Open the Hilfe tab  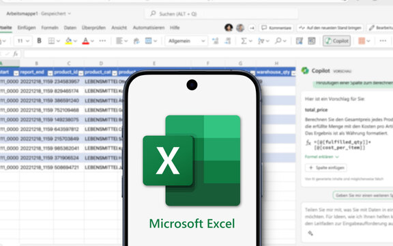175,27
